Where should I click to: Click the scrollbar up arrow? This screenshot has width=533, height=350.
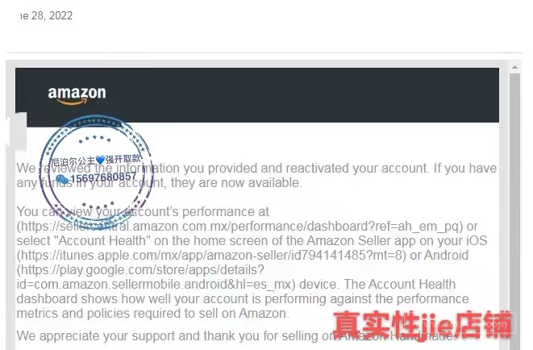tap(514, 67)
